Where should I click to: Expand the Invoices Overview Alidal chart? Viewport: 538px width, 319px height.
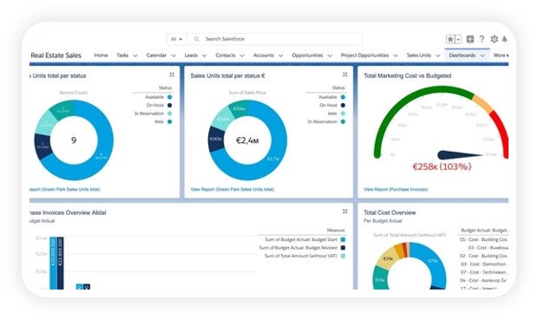pos(344,212)
